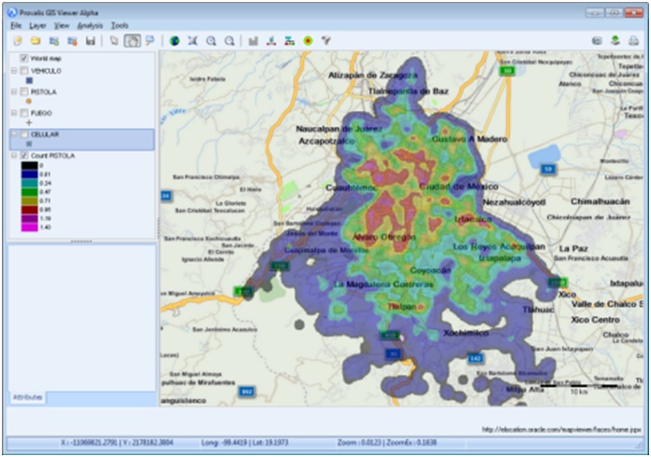Click the globe full extent icon
The image size is (651, 457).
(174, 41)
